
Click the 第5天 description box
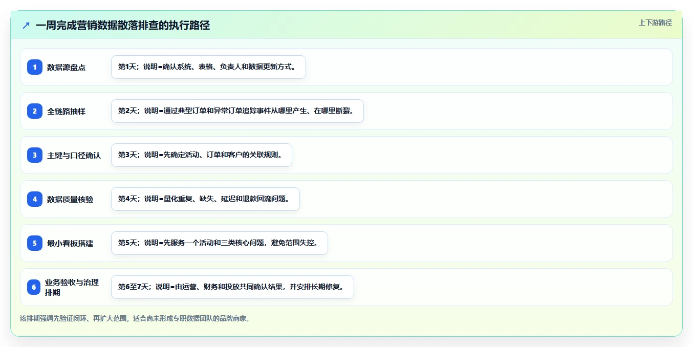pyautogui.click(x=220, y=243)
